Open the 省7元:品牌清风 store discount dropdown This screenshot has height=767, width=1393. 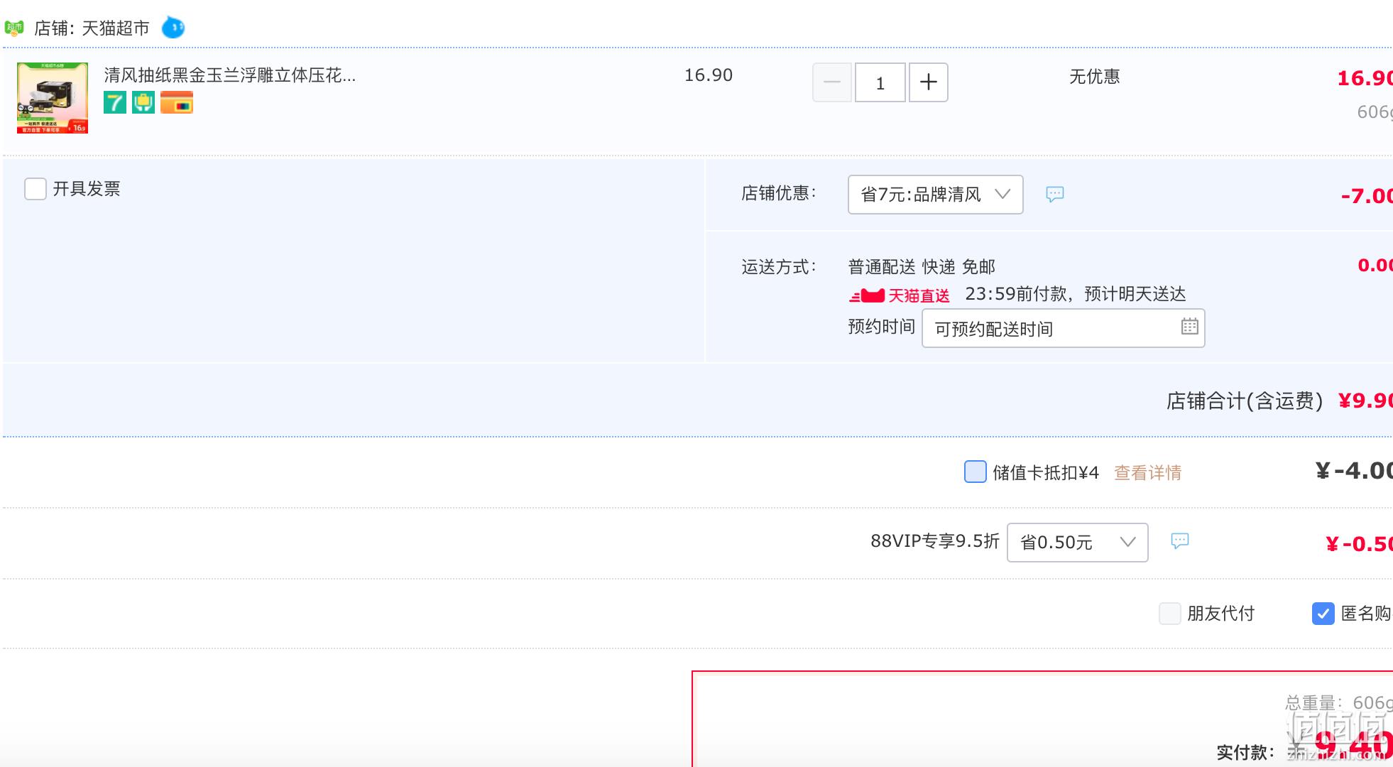point(936,195)
